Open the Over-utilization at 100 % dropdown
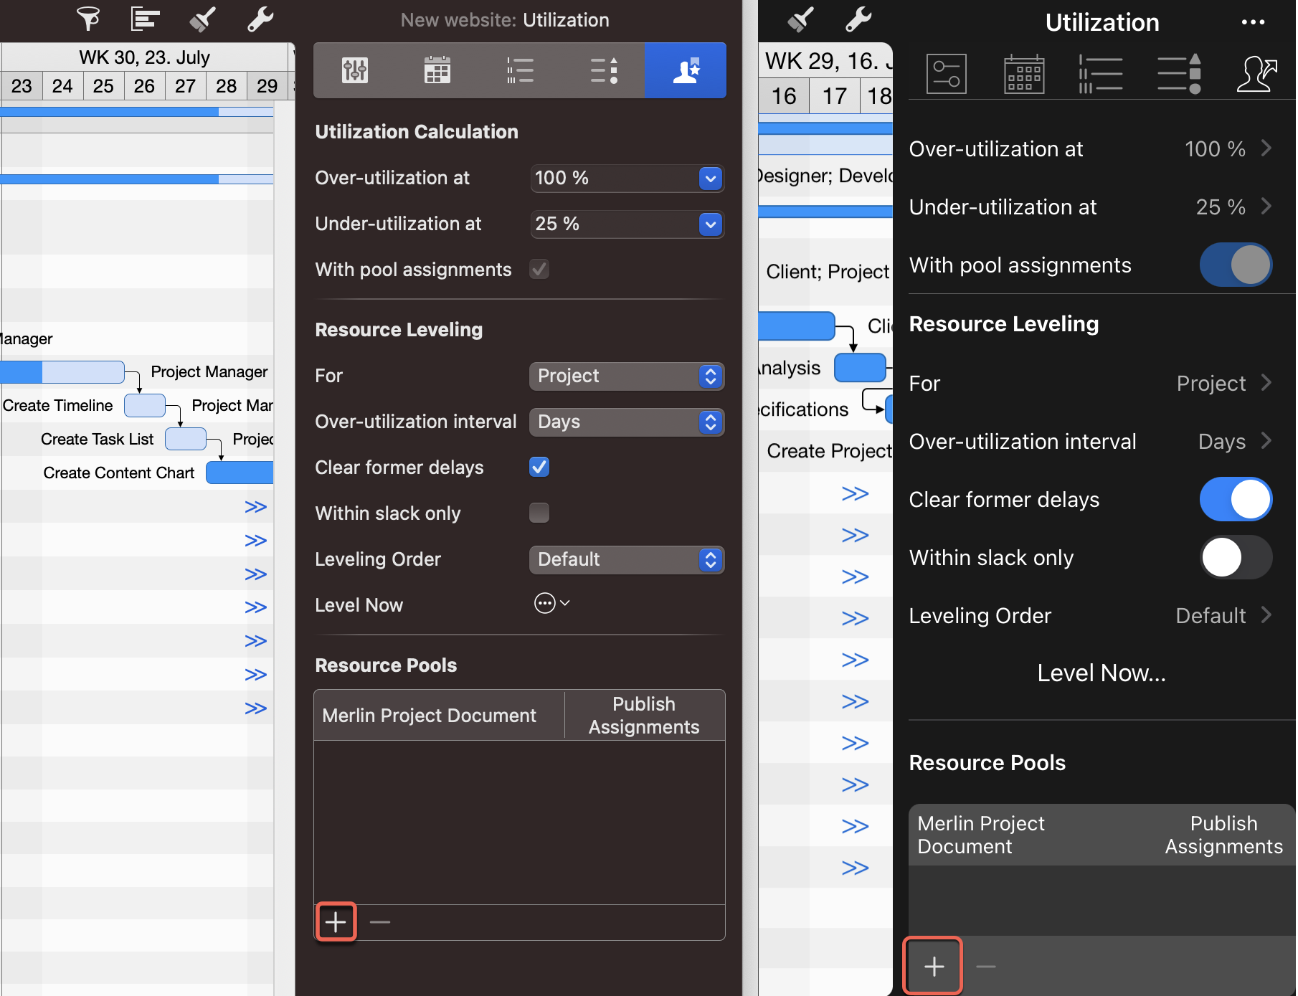The width and height of the screenshot is (1298, 996). (x=627, y=179)
